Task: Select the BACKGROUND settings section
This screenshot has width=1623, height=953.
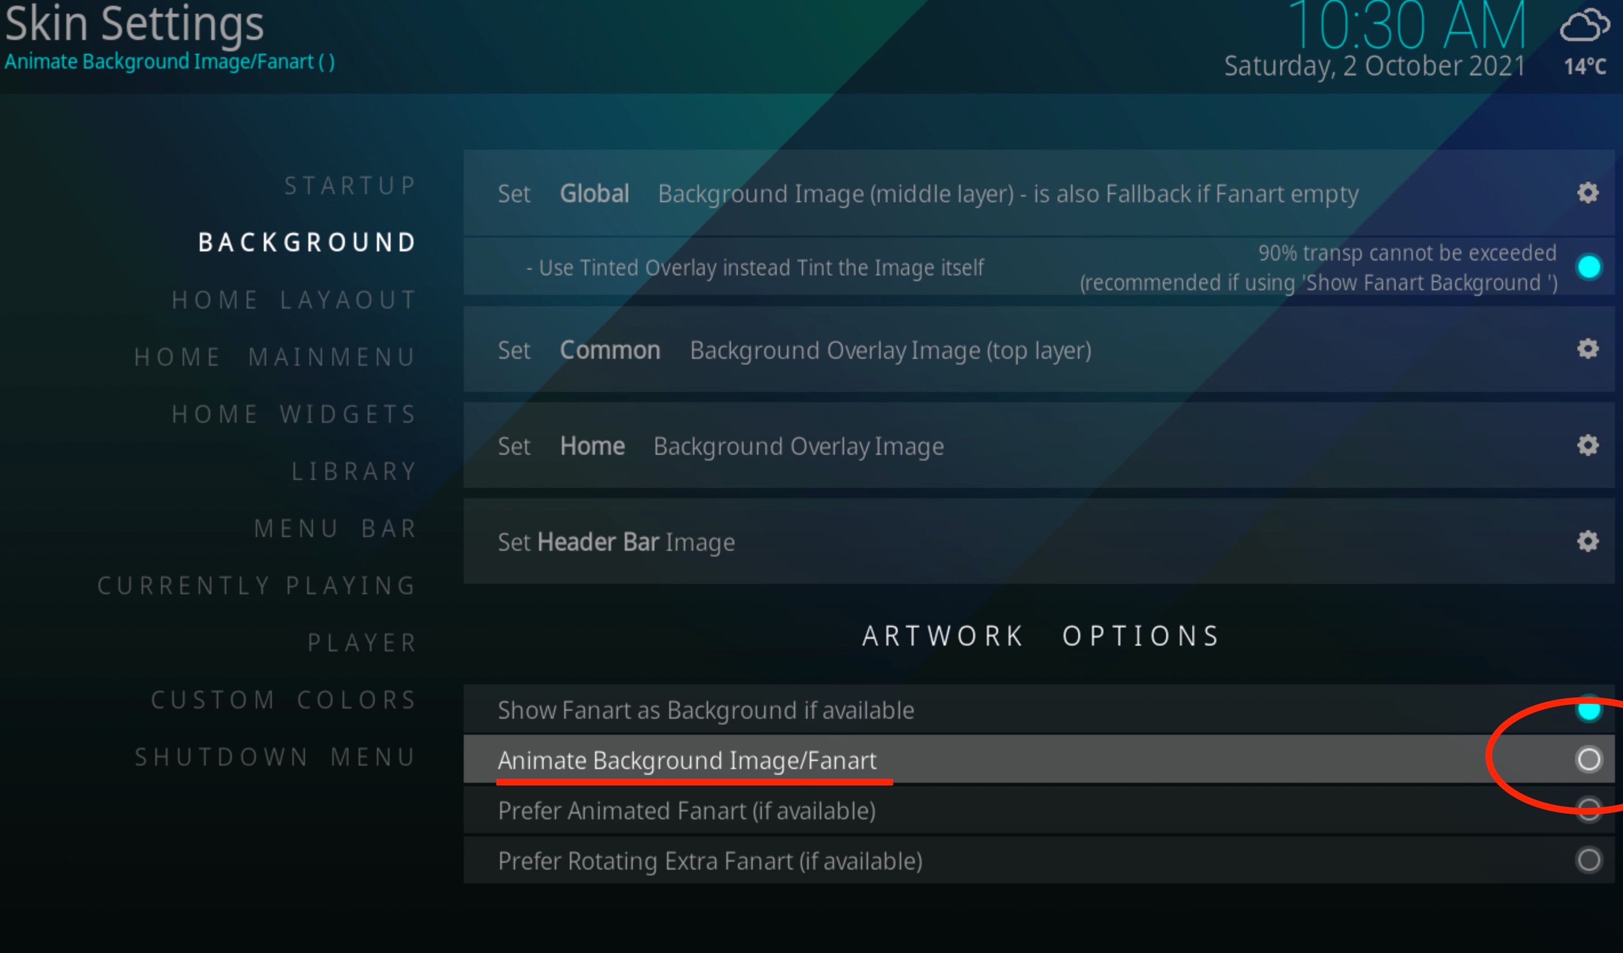Action: click(x=307, y=242)
